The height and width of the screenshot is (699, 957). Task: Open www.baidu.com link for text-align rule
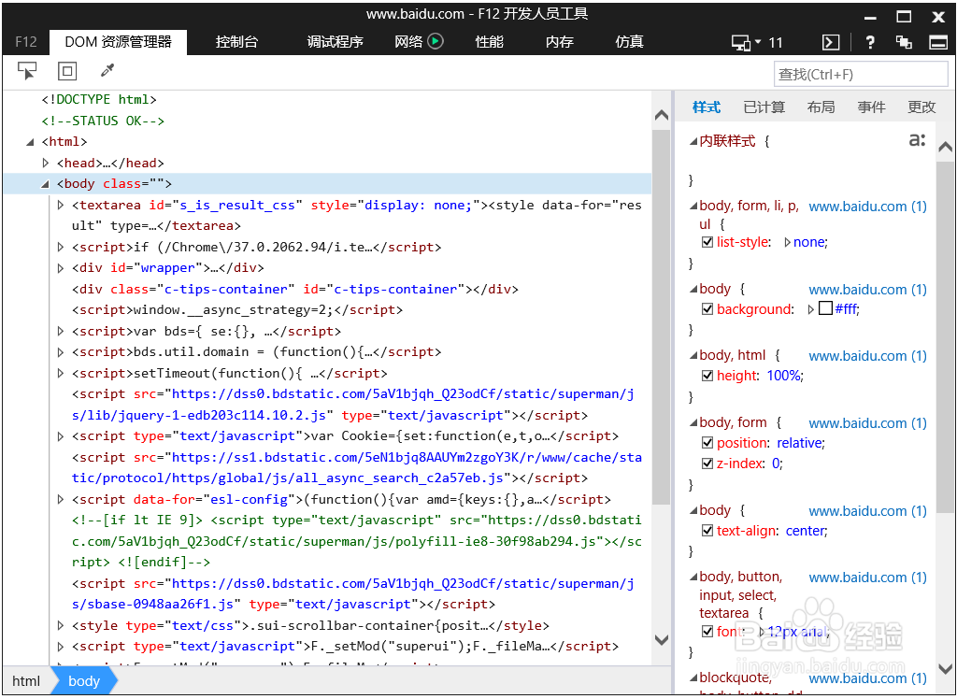[868, 511]
